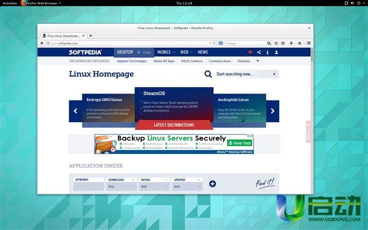
Task: Open the DOWNLOADS filter dropdown
Action: click(121, 186)
